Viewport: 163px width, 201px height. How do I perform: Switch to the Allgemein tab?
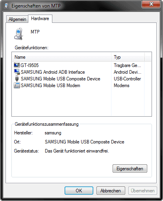[x=17, y=19]
